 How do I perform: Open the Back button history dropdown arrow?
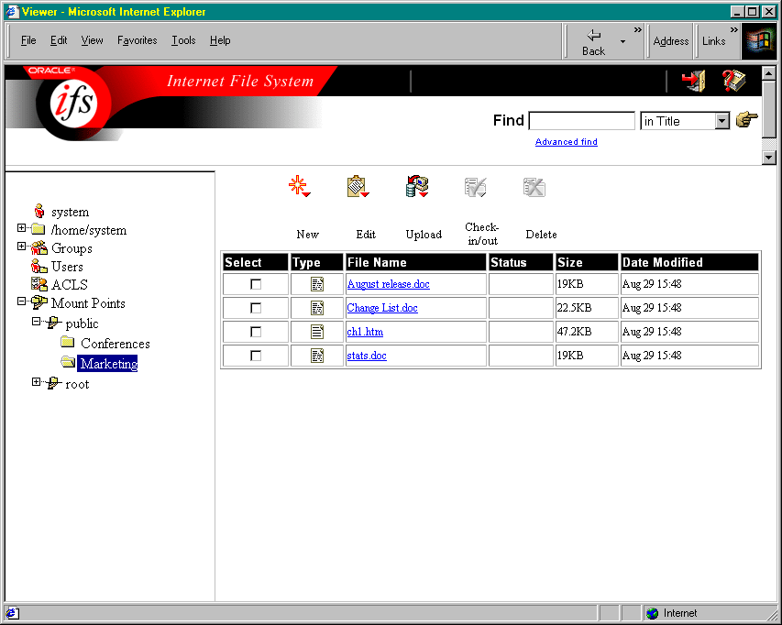click(622, 42)
